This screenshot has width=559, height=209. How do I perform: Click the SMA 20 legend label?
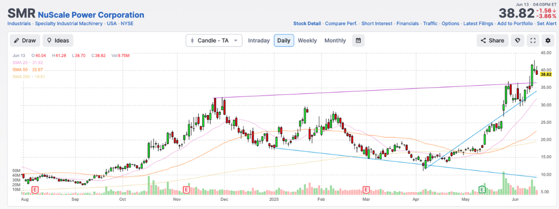[x=27, y=63]
